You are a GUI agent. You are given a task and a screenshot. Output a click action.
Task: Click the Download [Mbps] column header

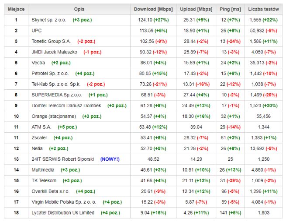(153, 9)
